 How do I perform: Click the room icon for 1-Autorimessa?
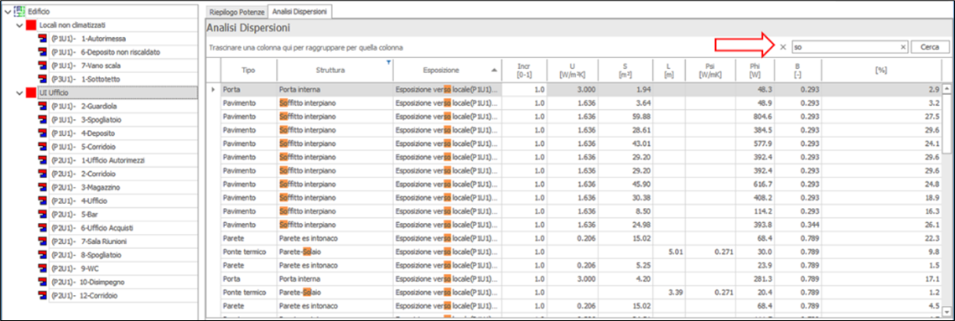click(x=42, y=38)
